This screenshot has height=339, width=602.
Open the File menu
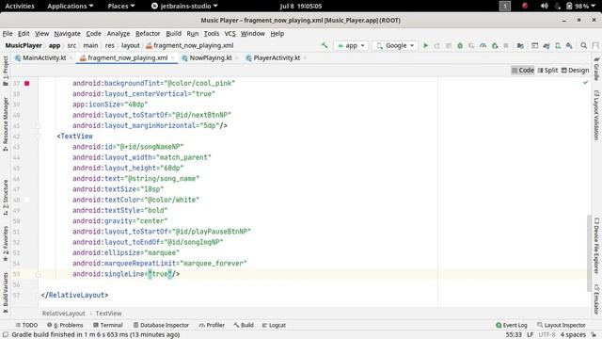tap(8, 34)
